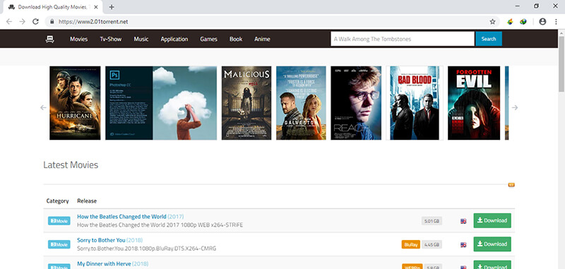Slide carousel to previous posters arrow
Viewport: 565px width, 269px height.
tap(43, 108)
